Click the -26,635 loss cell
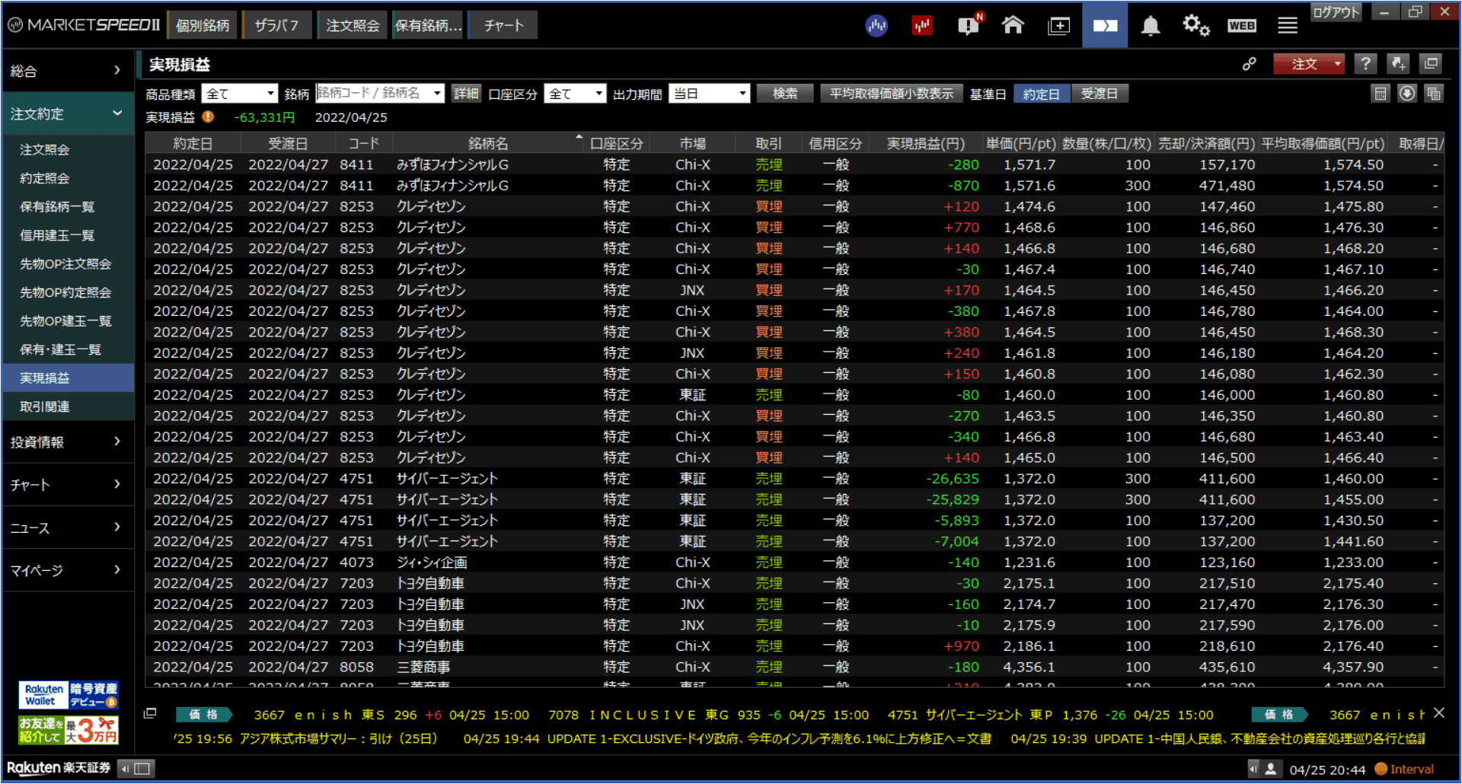This screenshot has width=1462, height=784. coord(952,479)
